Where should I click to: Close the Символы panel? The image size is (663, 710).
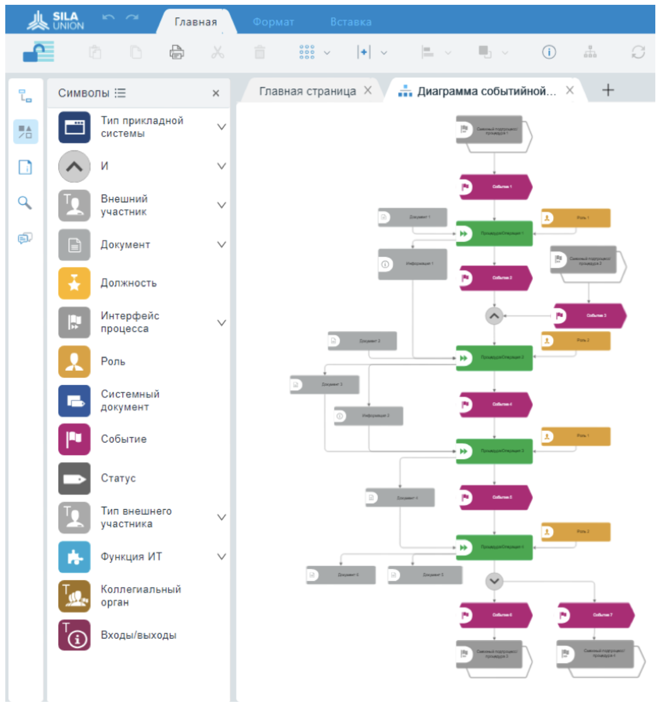click(216, 93)
